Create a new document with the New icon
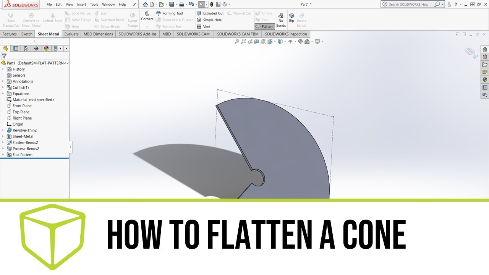Screen dimensions: 489x275 tap(152, 5)
